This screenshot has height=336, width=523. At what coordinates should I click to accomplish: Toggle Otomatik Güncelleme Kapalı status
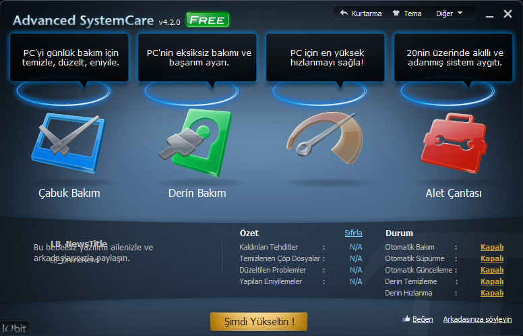[491, 270]
